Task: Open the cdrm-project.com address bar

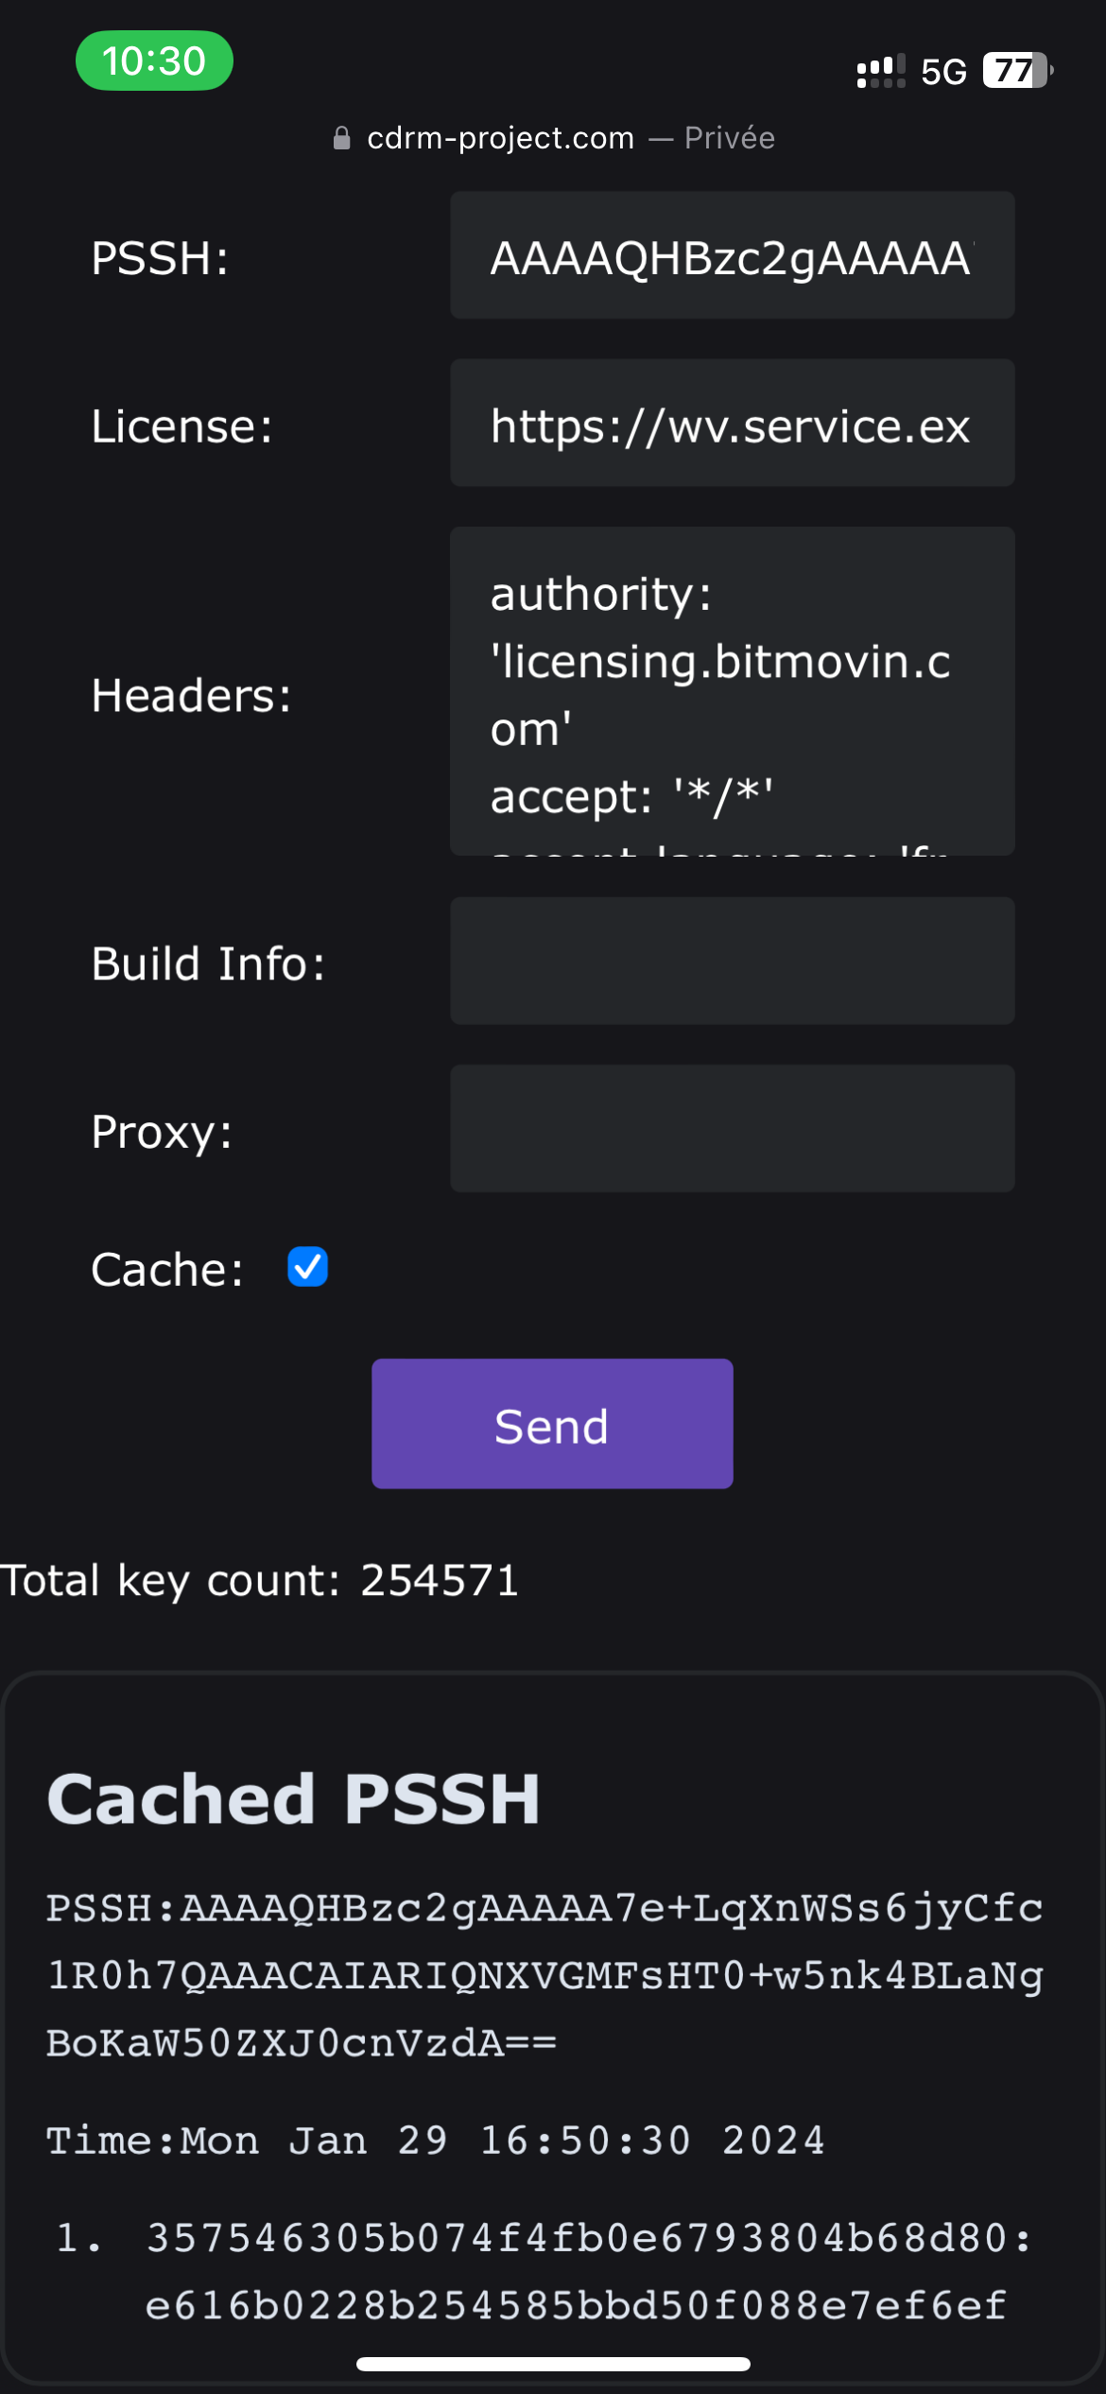Action: [500, 138]
